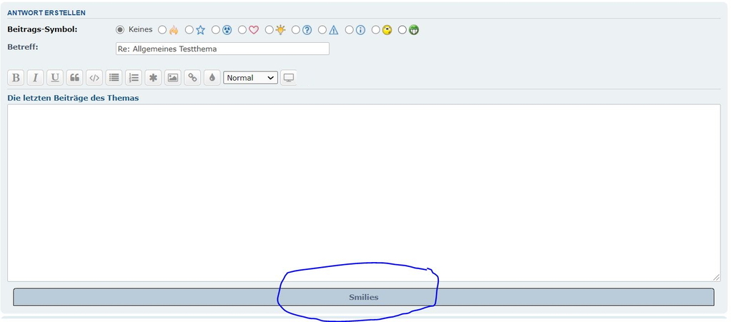Choose the yellow smiley post symbol radio button
732x322 pixels.
(x=376, y=30)
